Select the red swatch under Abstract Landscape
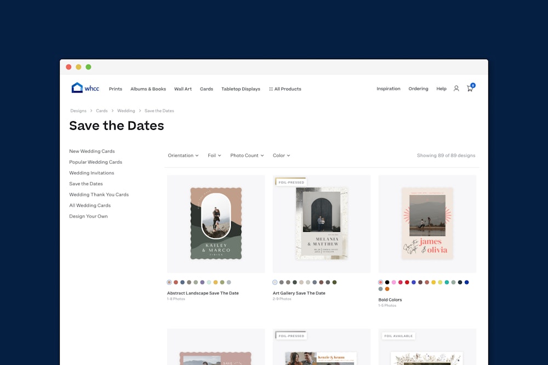 (x=176, y=282)
